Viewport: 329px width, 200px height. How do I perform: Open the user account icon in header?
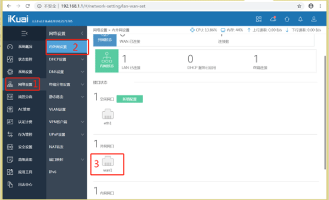[x=314, y=19]
